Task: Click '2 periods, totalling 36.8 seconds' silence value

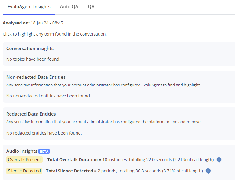Action: click(129, 171)
